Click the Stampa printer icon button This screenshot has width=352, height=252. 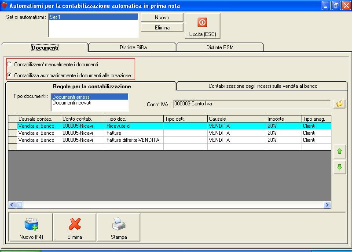[119, 227]
